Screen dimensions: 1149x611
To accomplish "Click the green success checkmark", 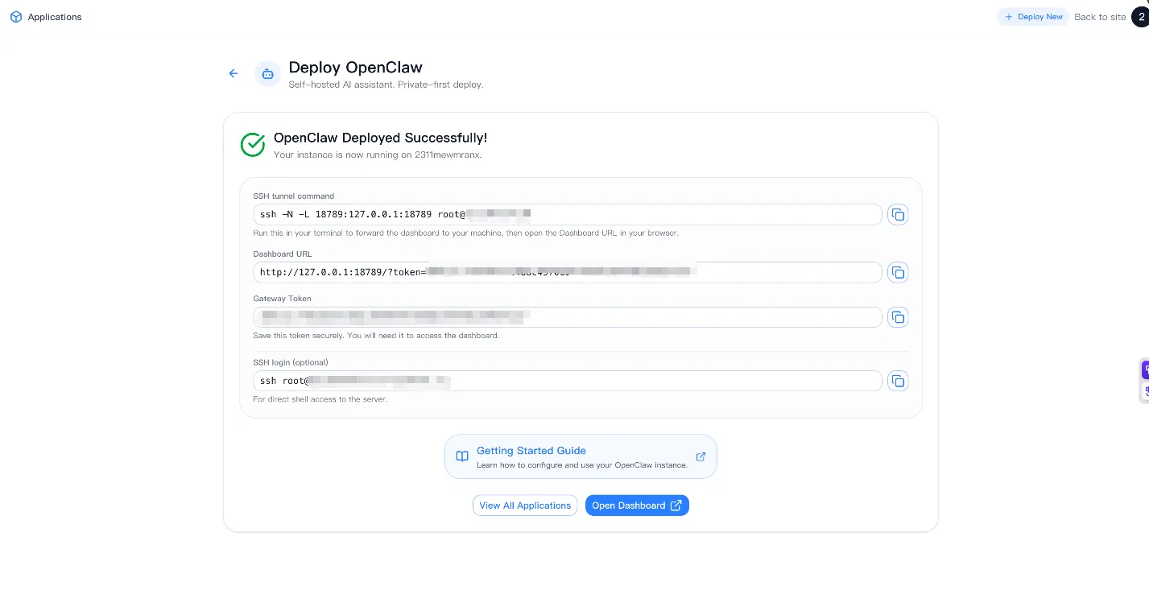I will pyautogui.click(x=253, y=145).
